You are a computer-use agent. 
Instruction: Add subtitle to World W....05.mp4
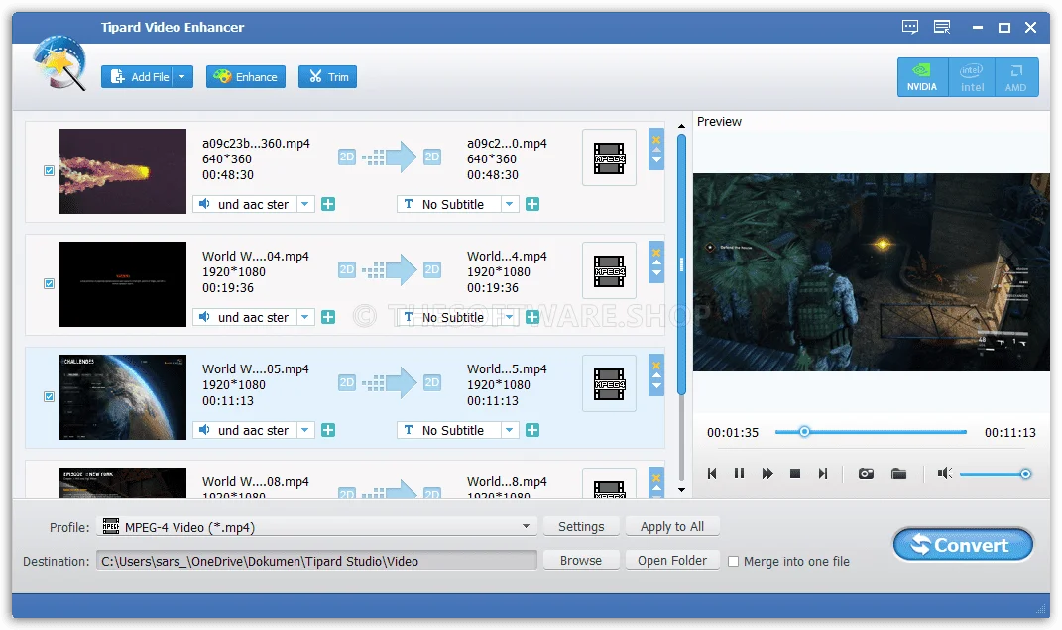[x=533, y=430]
